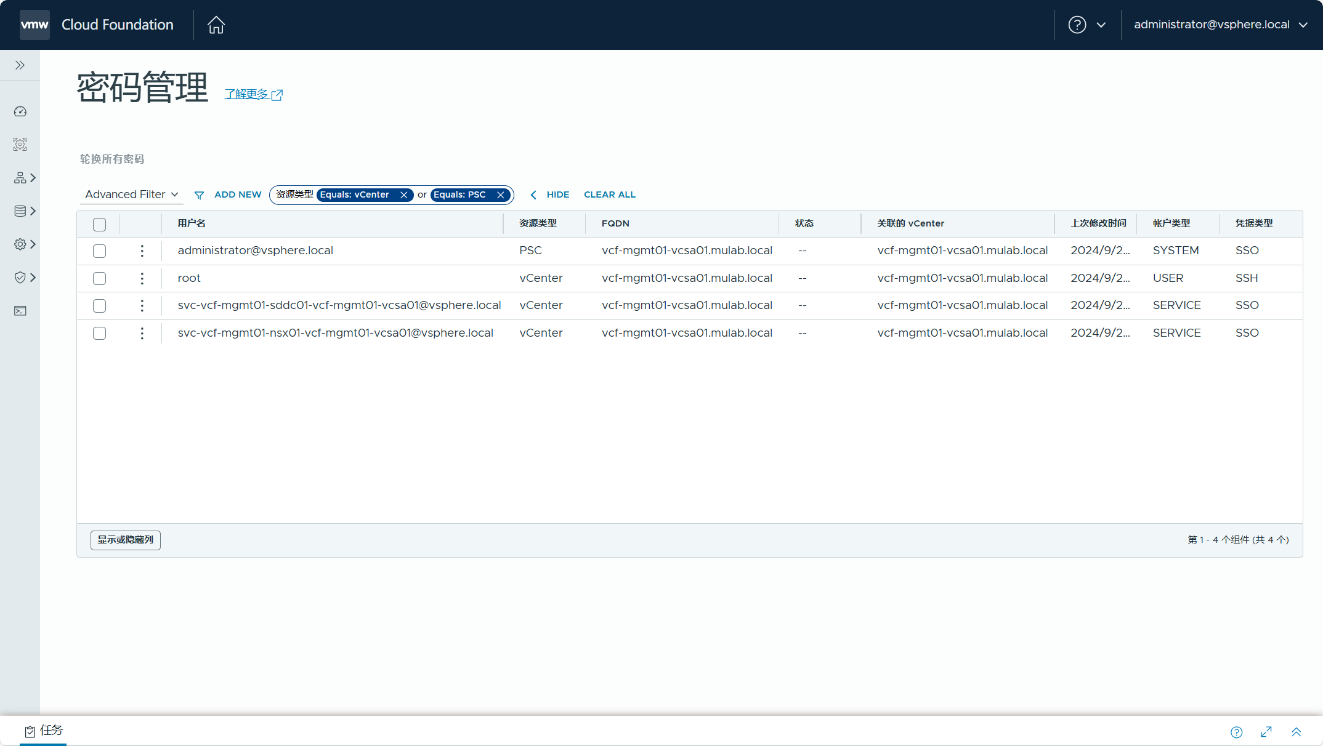
Task: Open the 任务 tasks tab
Action: (44, 731)
